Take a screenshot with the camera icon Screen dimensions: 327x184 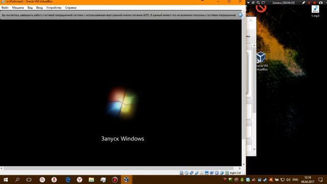[320, 3]
